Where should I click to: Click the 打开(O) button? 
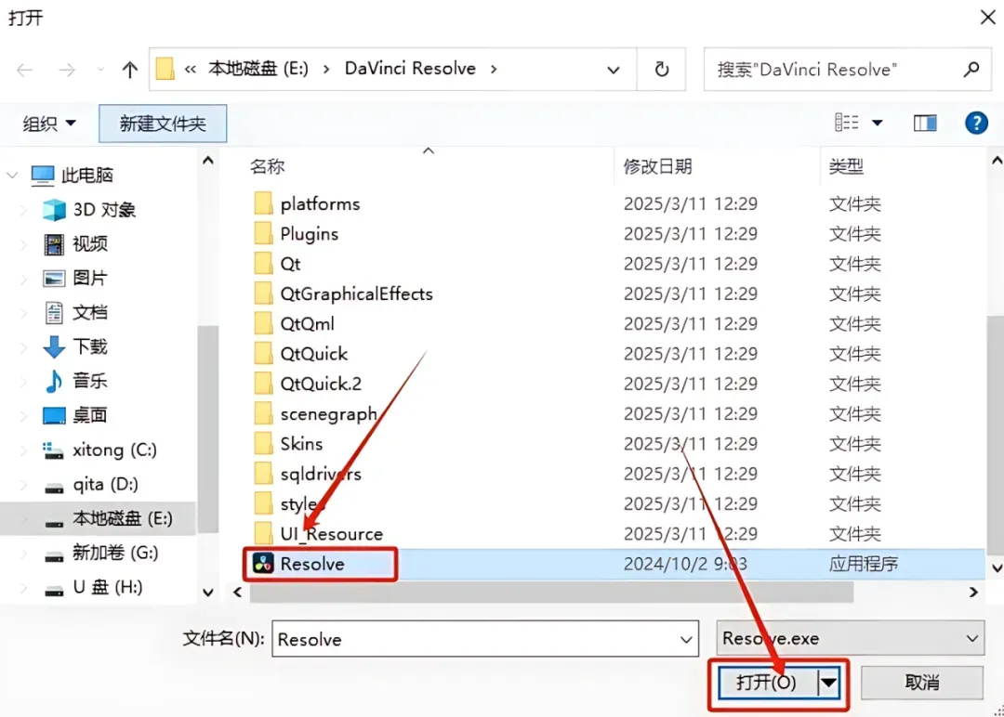tap(767, 683)
